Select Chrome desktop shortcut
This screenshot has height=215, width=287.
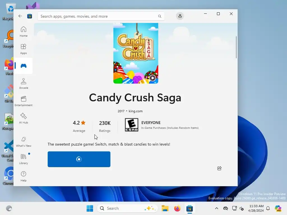click(8, 176)
